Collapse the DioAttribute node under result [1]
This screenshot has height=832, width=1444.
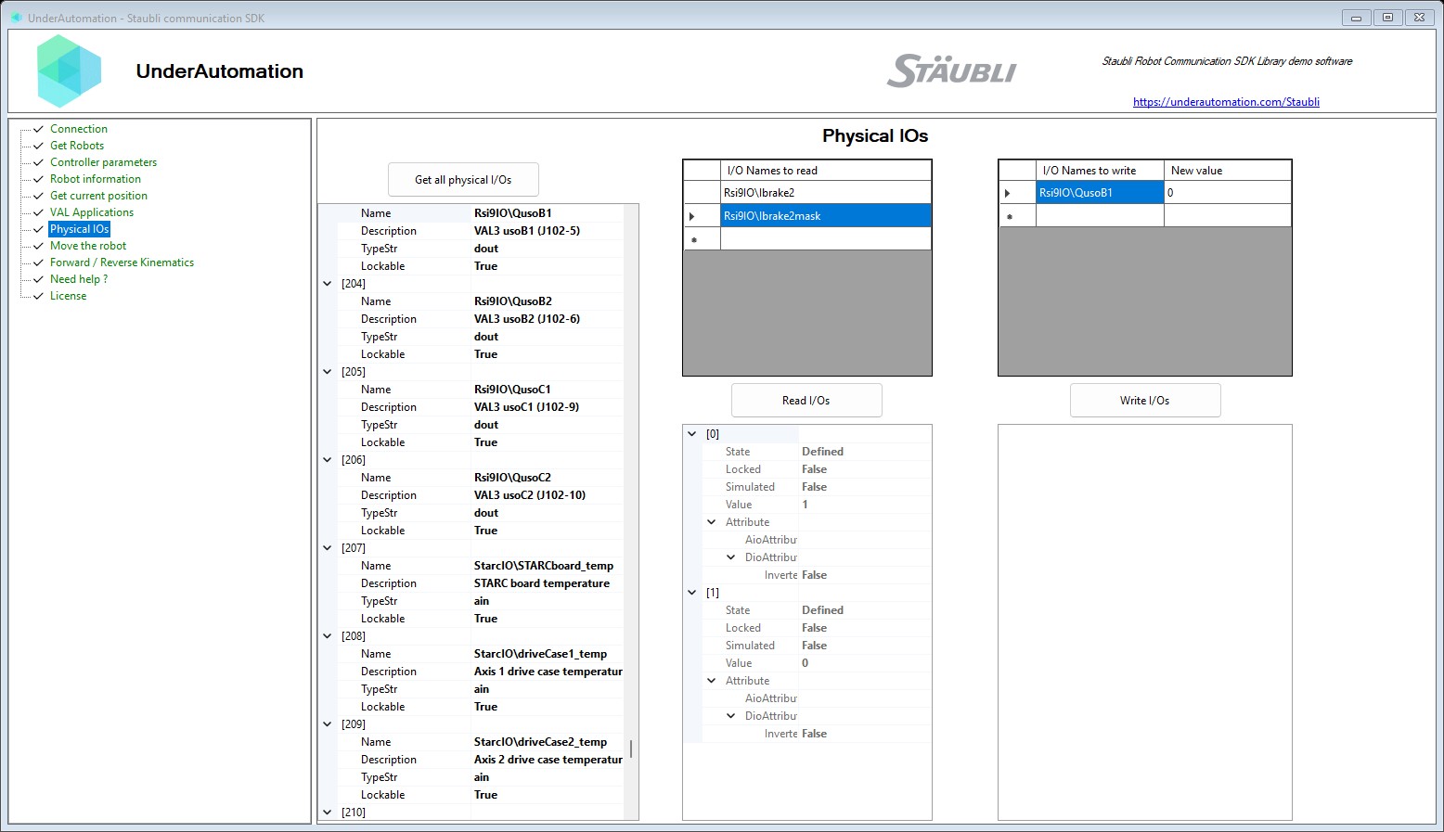click(731, 715)
